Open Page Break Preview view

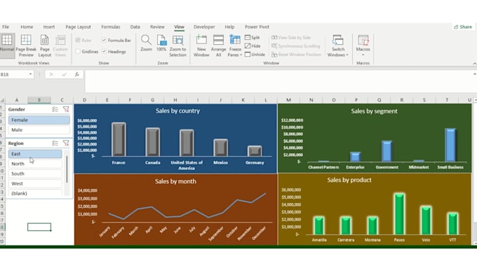click(26, 45)
